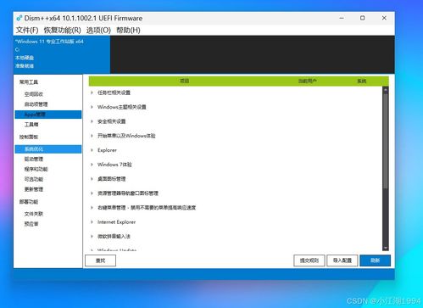Open 预应答 in the sidebar
Screen dimensions: 423x308
click(x=31, y=224)
